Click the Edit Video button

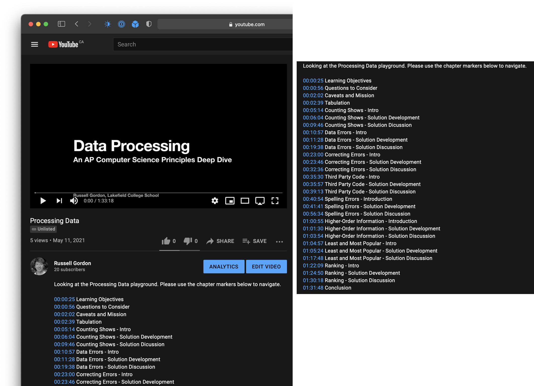(266, 267)
